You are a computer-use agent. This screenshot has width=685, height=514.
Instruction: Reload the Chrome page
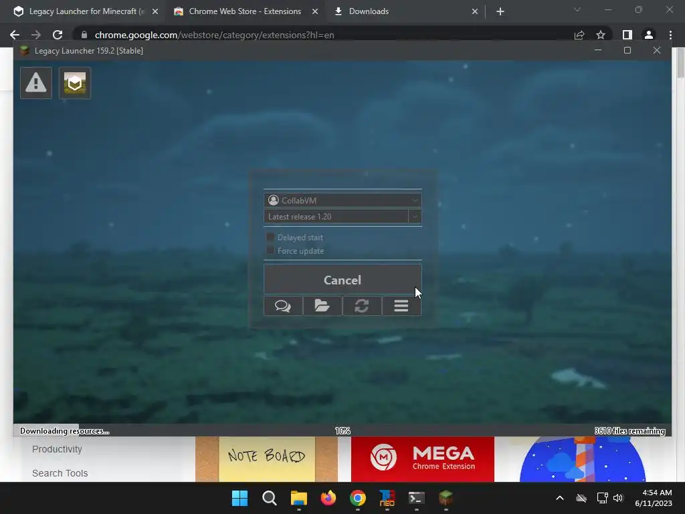click(58, 35)
